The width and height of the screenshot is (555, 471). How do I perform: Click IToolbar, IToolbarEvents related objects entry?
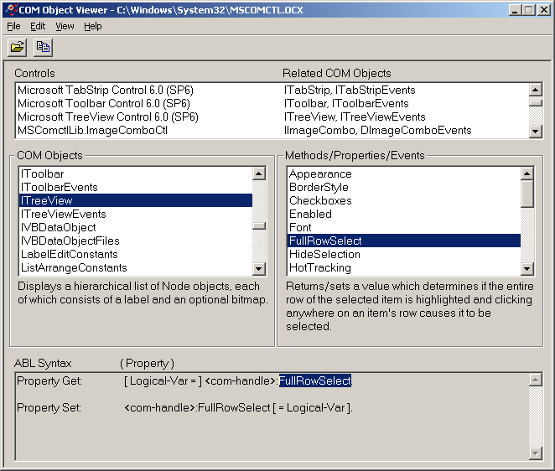click(x=346, y=103)
